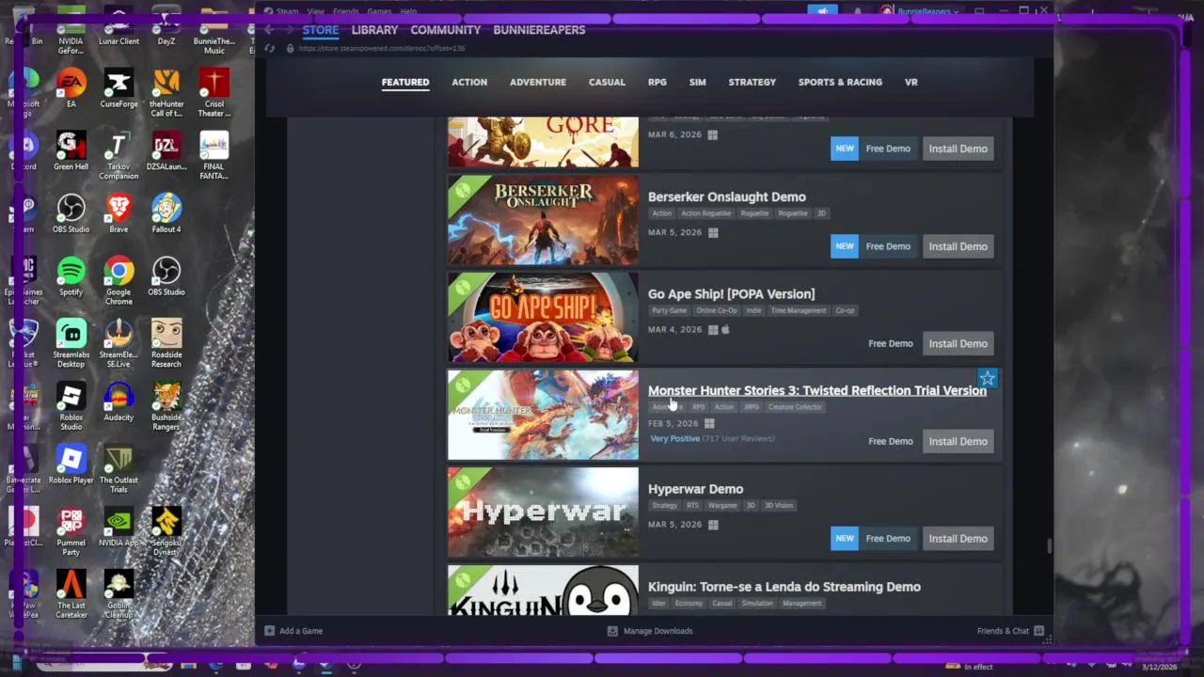Image resolution: width=1204 pixels, height=677 pixels.
Task: Select Sengoku Dynasty desktop icon
Action: point(166,531)
